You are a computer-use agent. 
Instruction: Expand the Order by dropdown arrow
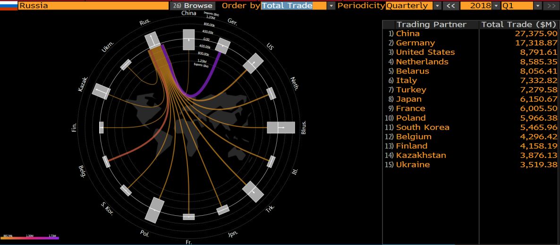coord(331,6)
